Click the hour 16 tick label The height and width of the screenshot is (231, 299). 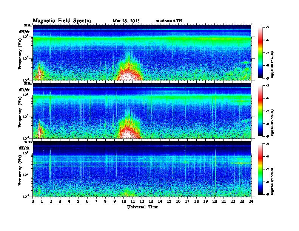coord(178,201)
